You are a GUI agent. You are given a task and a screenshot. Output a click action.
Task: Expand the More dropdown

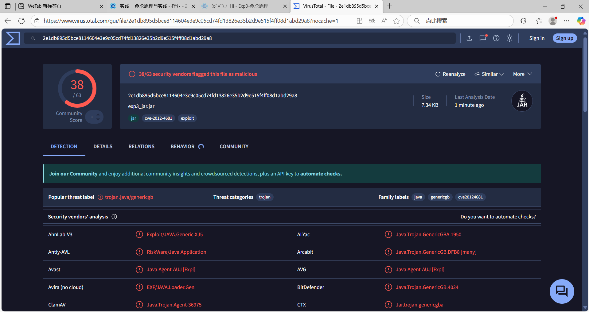click(x=522, y=74)
